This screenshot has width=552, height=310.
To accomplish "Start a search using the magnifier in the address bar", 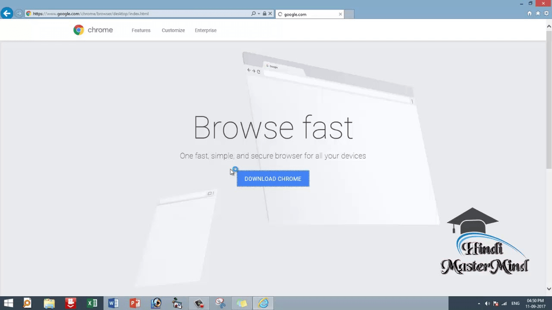I will tap(253, 13).
